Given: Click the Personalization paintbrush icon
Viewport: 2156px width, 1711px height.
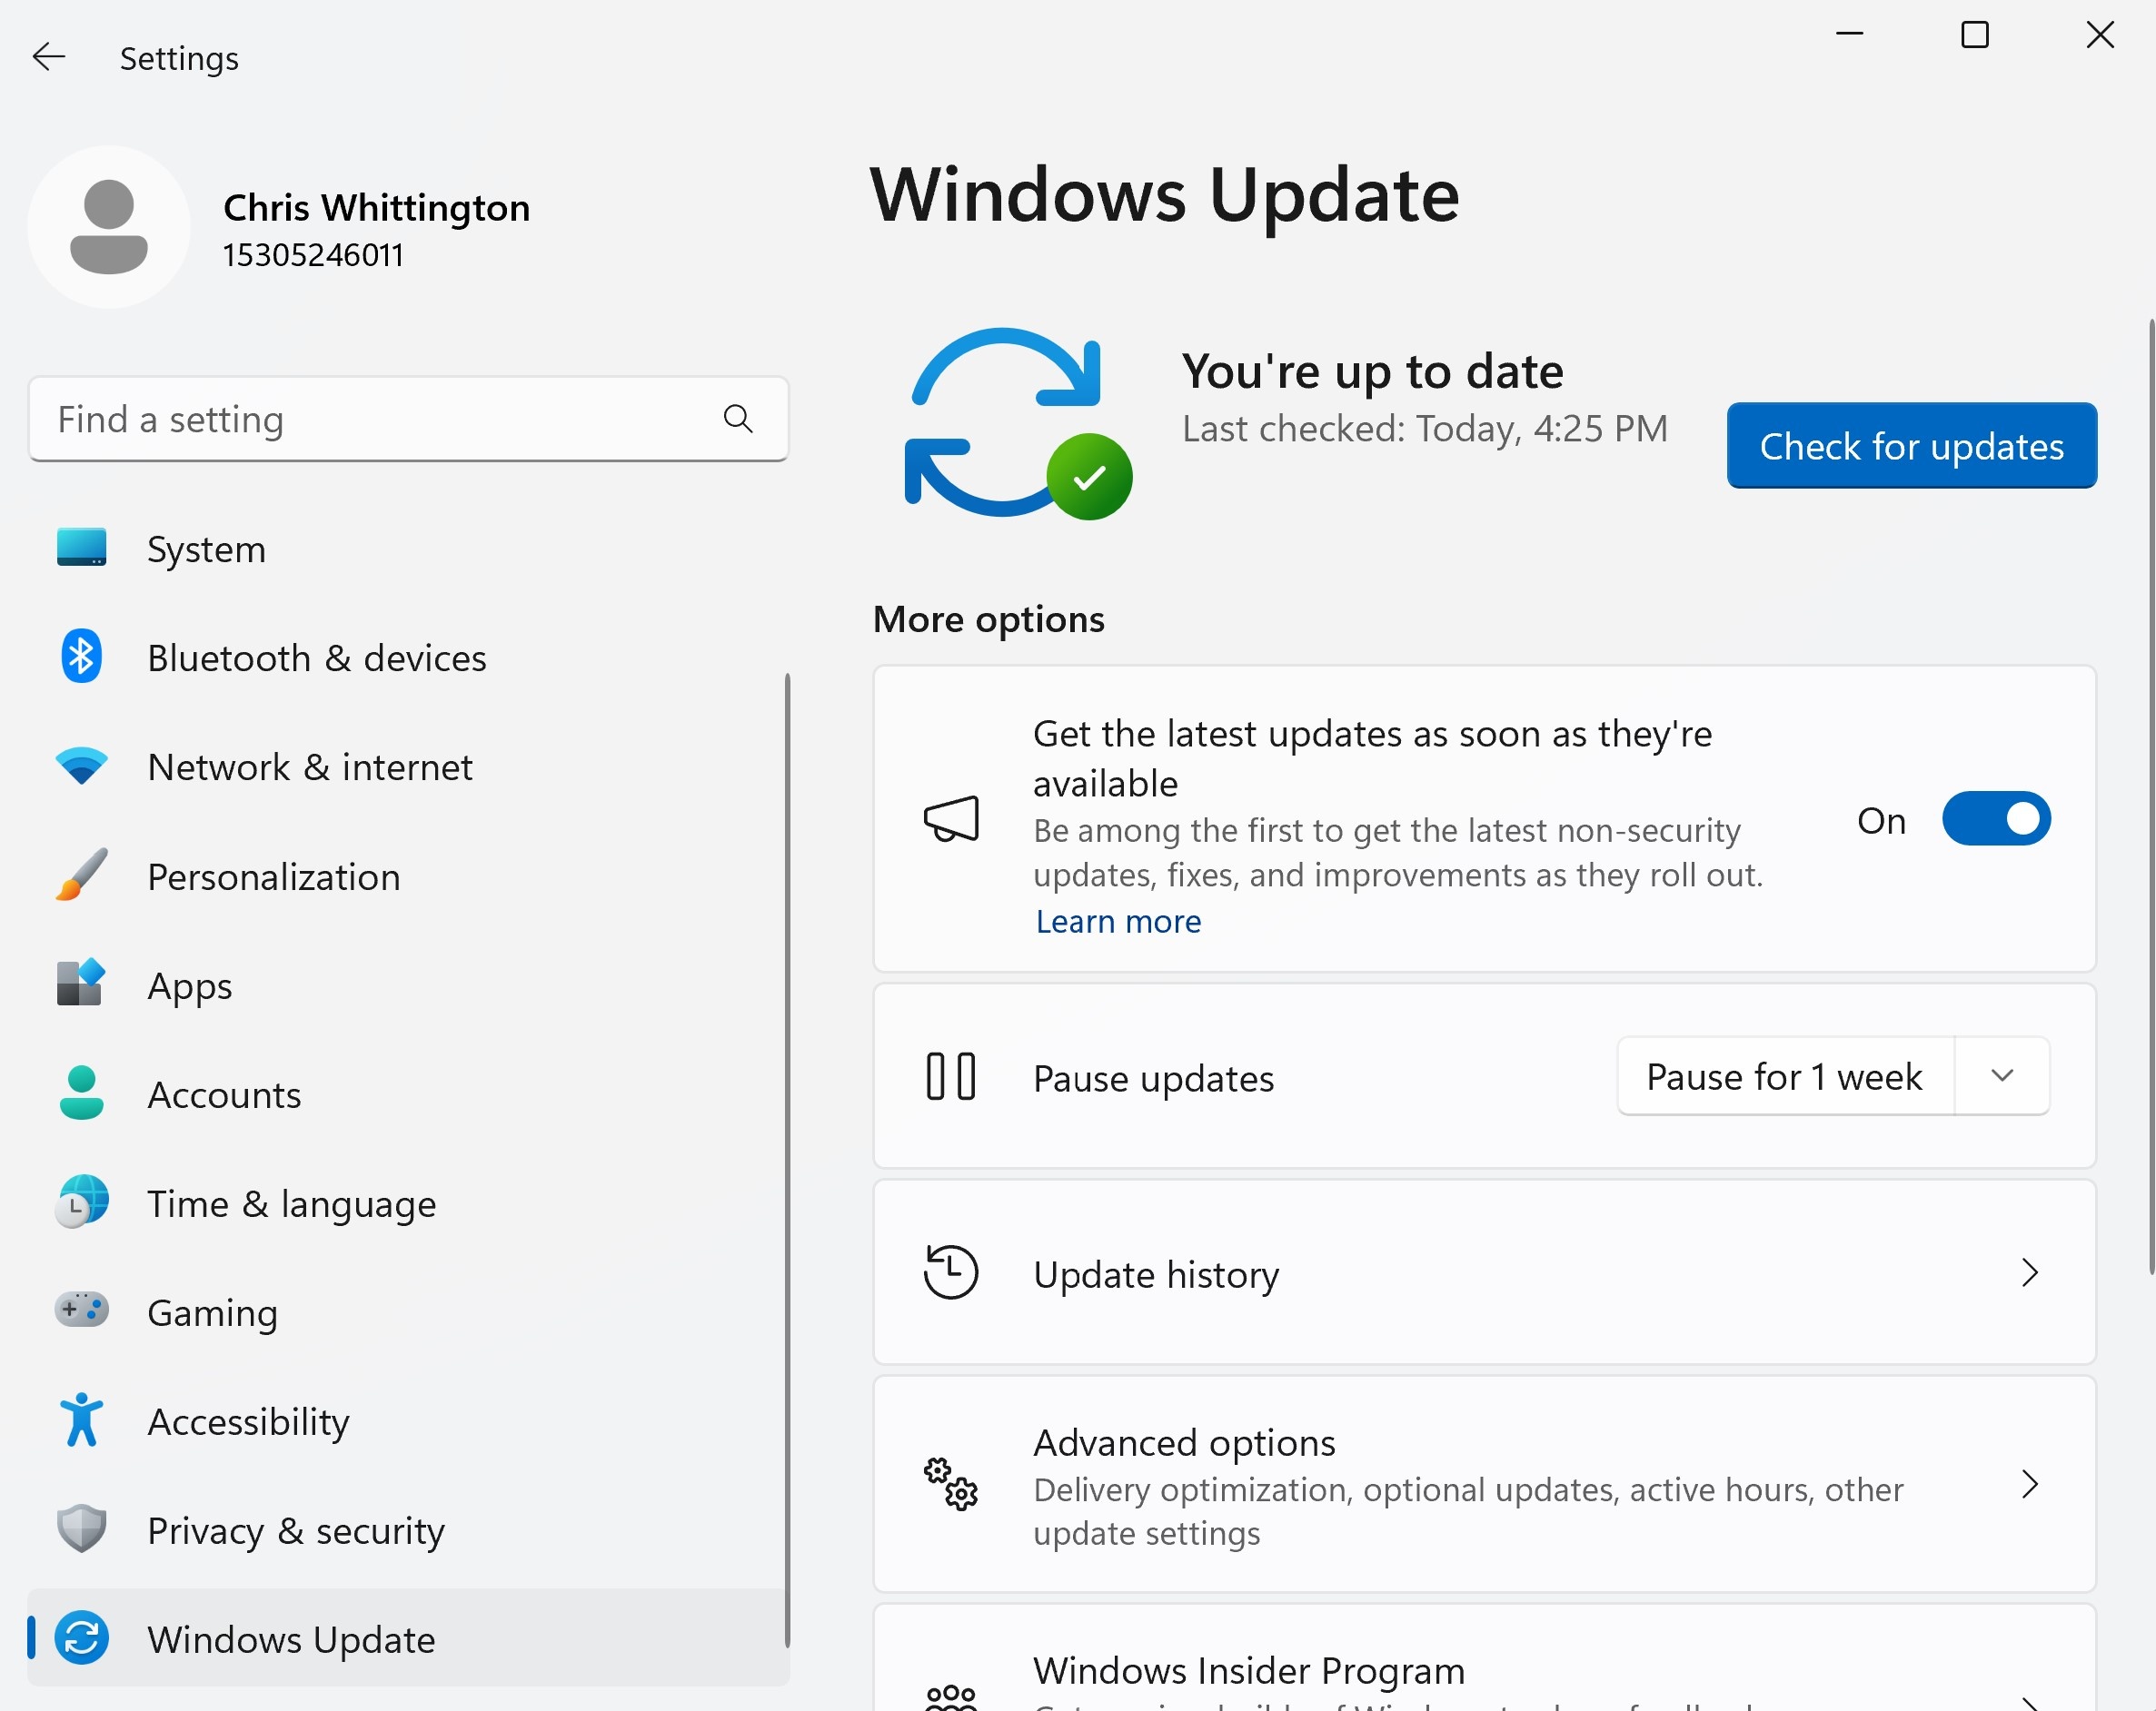Looking at the screenshot, I should pos(81,875).
